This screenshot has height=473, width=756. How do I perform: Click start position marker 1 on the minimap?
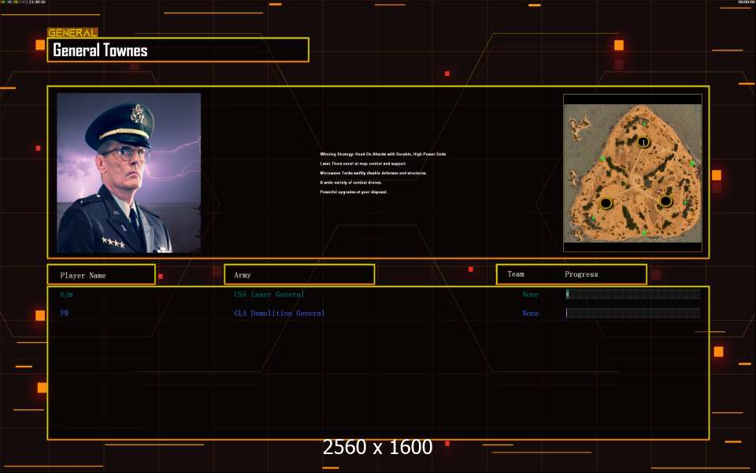tap(643, 143)
